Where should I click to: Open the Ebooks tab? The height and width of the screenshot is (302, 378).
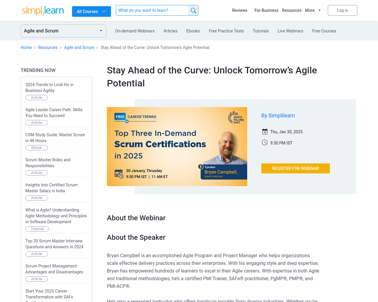click(193, 31)
